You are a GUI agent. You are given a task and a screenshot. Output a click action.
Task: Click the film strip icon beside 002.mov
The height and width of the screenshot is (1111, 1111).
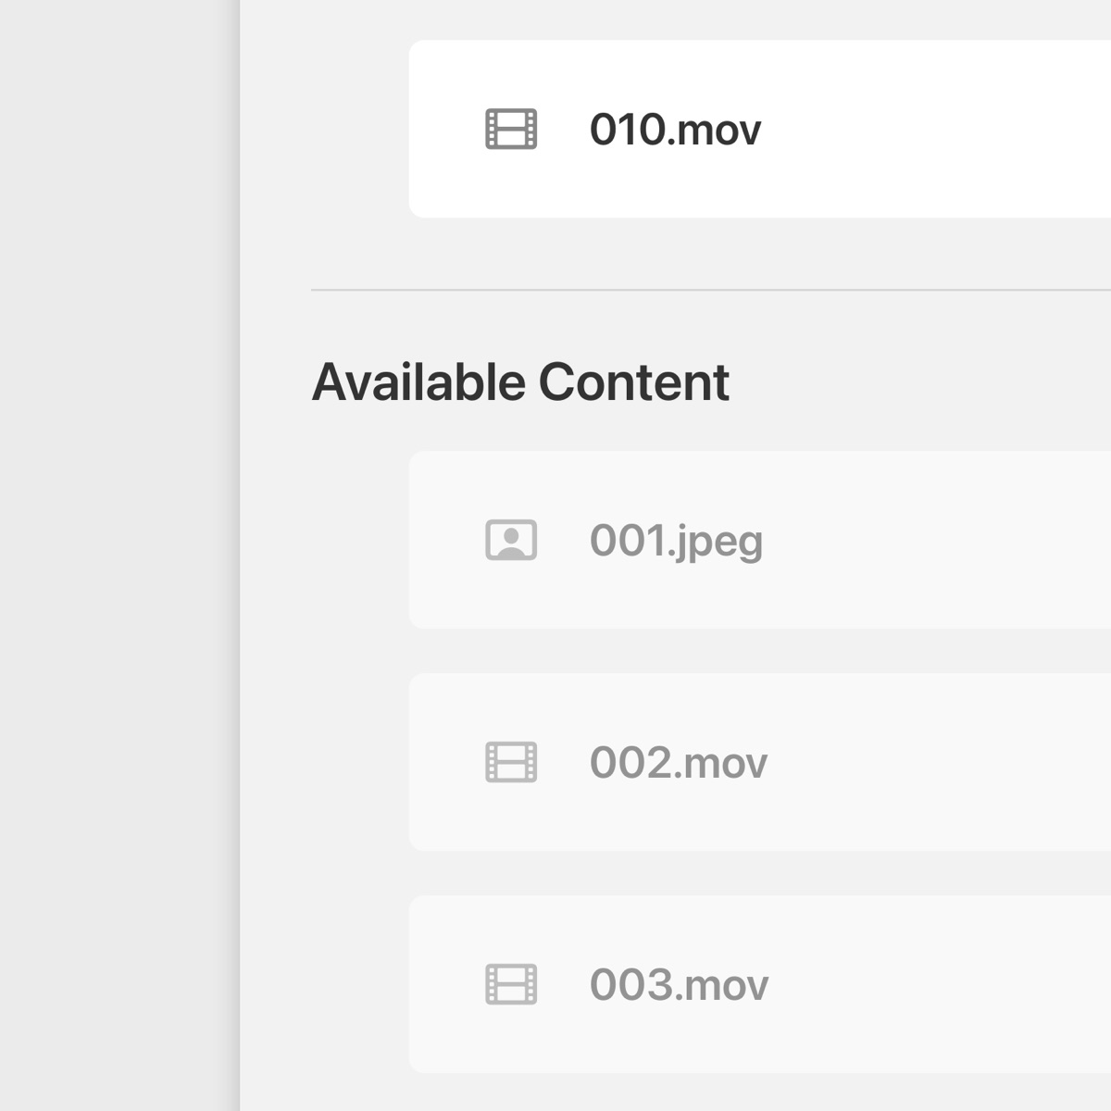[511, 762]
